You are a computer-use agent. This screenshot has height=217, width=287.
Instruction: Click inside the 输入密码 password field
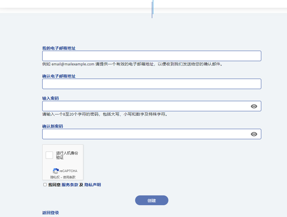145,106
